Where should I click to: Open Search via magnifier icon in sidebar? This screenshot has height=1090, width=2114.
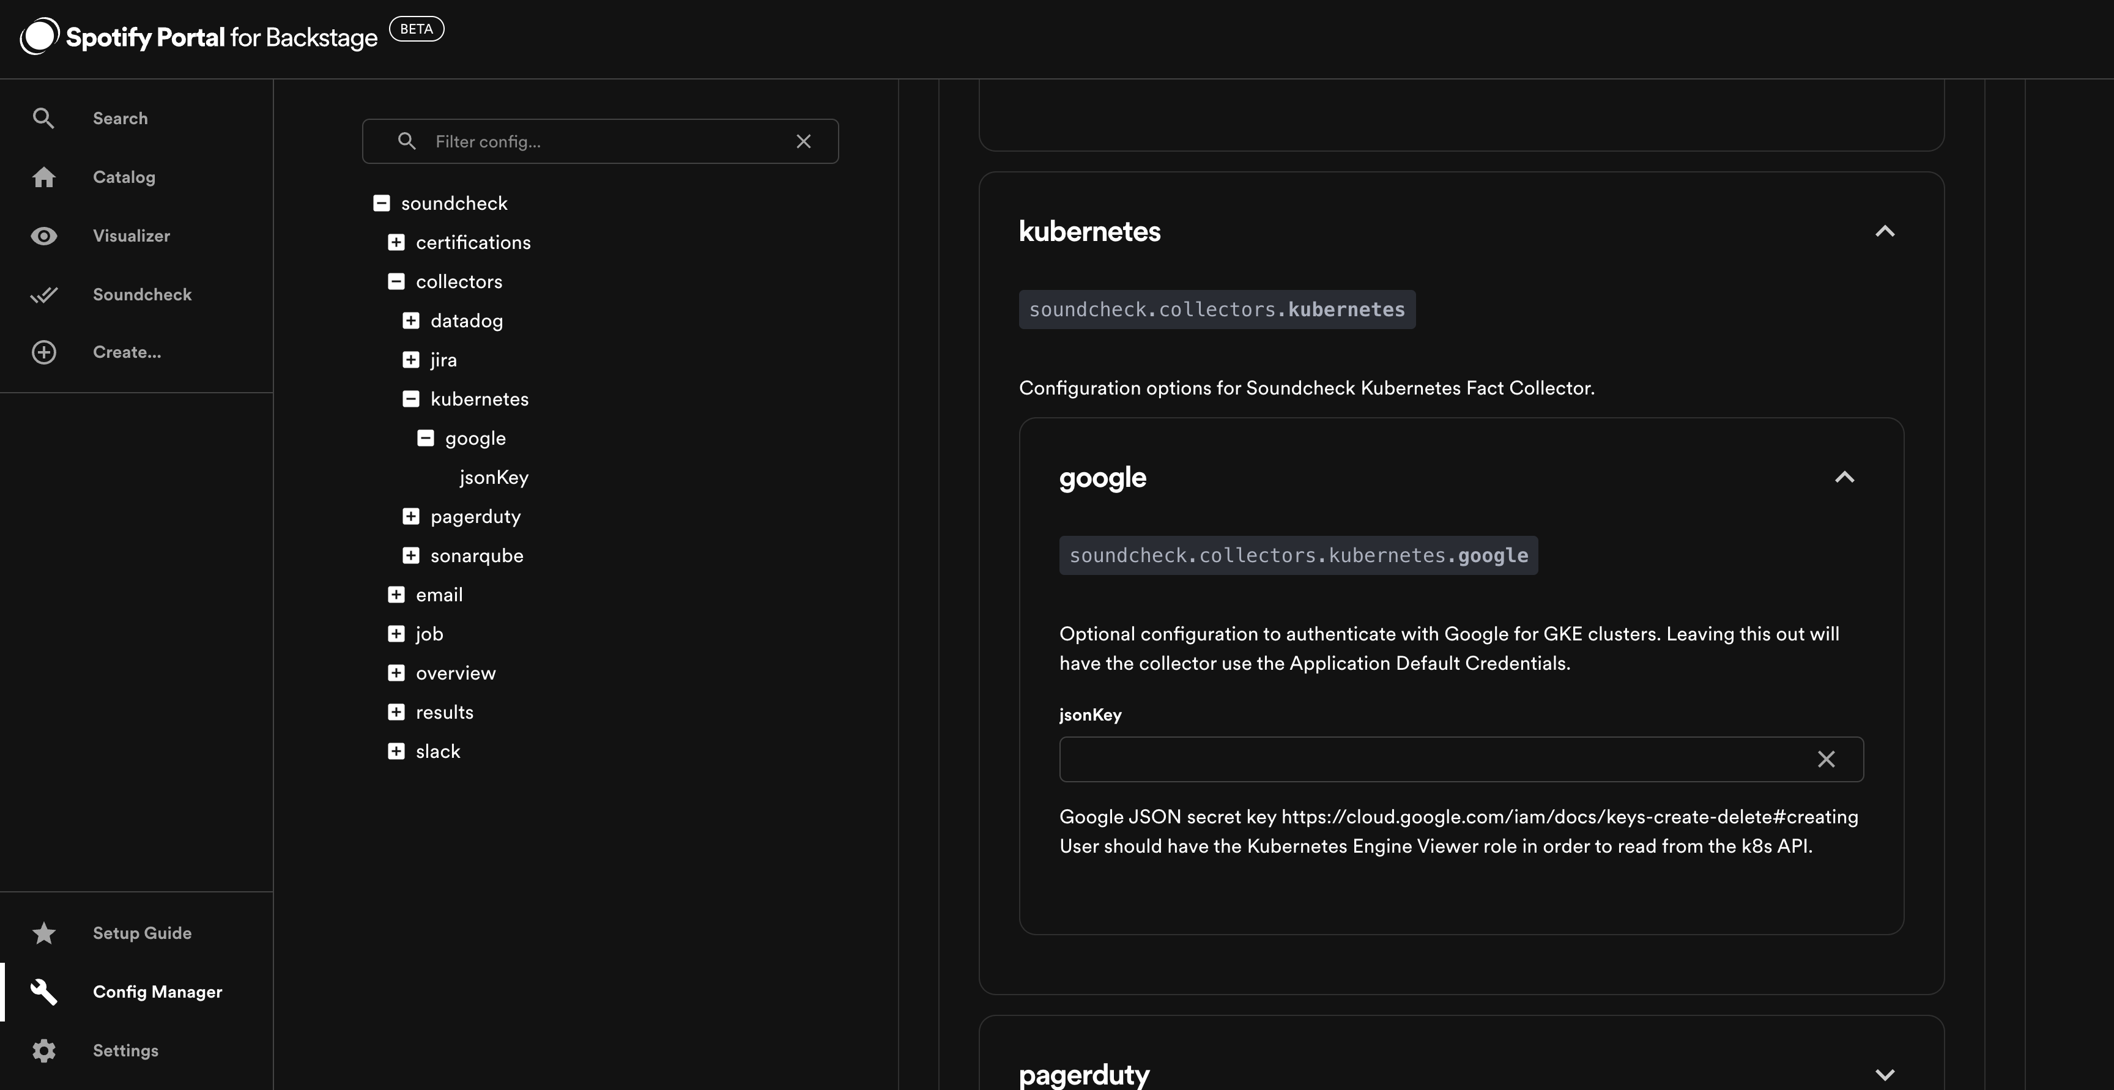click(43, 118)
